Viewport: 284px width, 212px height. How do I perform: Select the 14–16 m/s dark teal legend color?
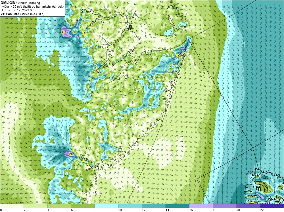point(177,206)
